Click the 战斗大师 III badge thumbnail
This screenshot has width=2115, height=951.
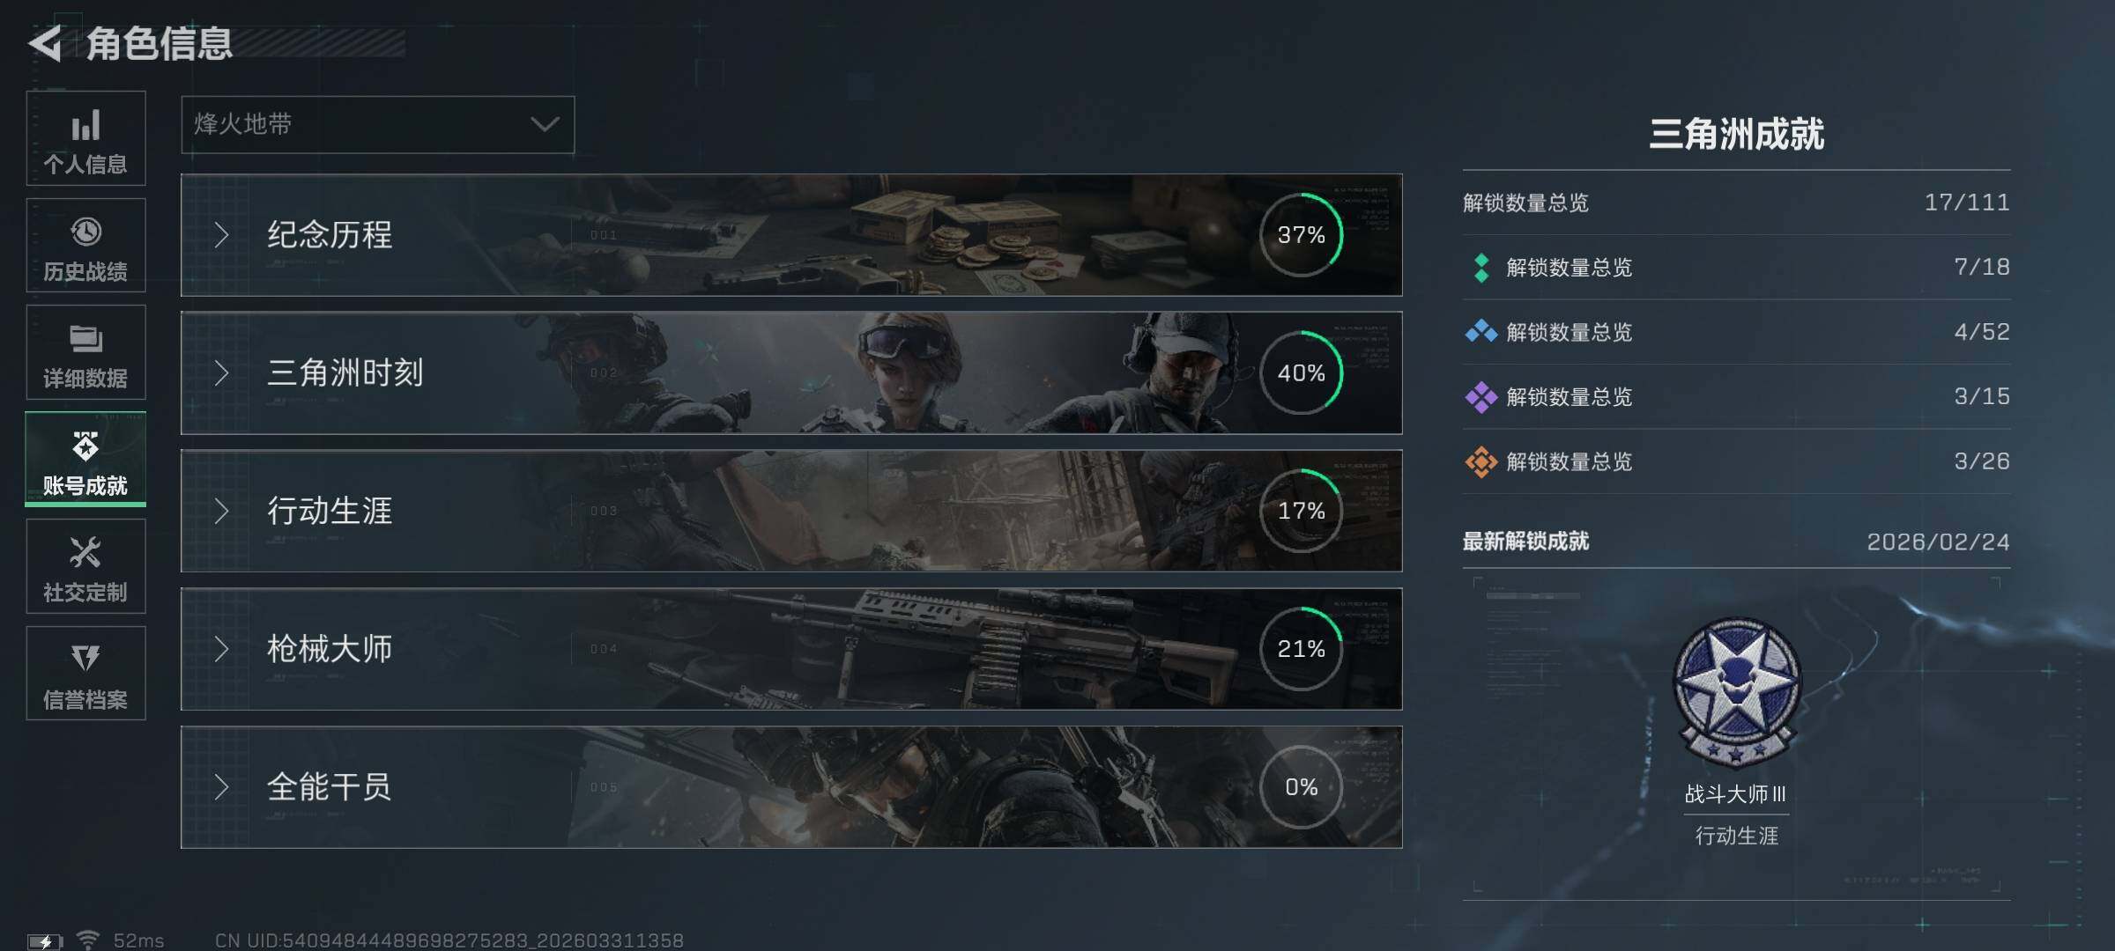pyautogui.click(x=1736, y=692)
